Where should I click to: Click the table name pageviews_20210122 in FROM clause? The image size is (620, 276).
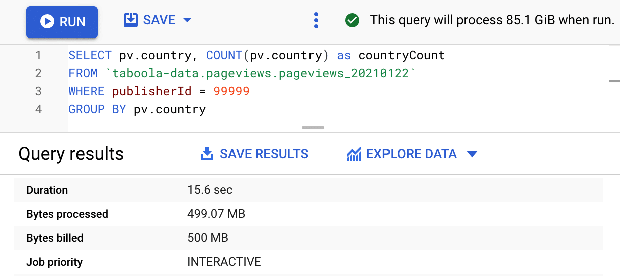pyautogui.click(x=343, y=73)
